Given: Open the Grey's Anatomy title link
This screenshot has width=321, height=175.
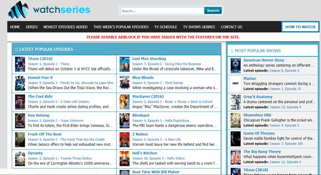Looking at the screenshot, I should point(258,97).
